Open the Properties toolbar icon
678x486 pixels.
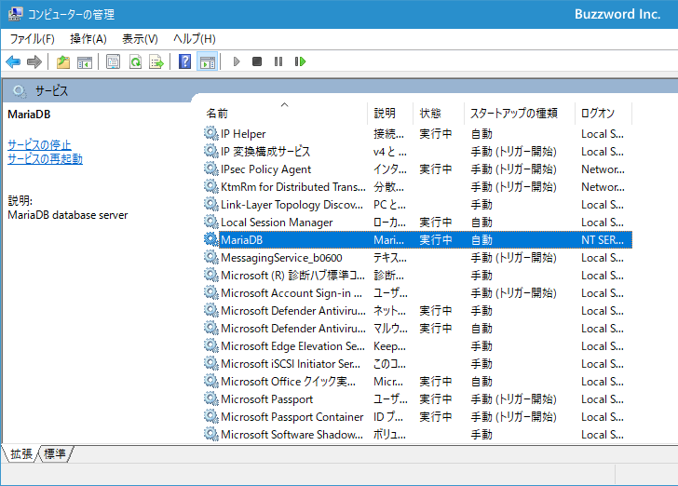114,61
